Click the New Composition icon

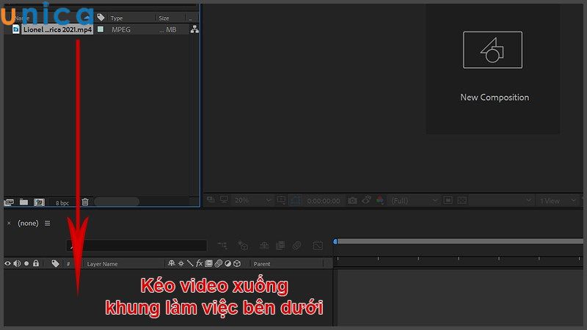[492, 50]
